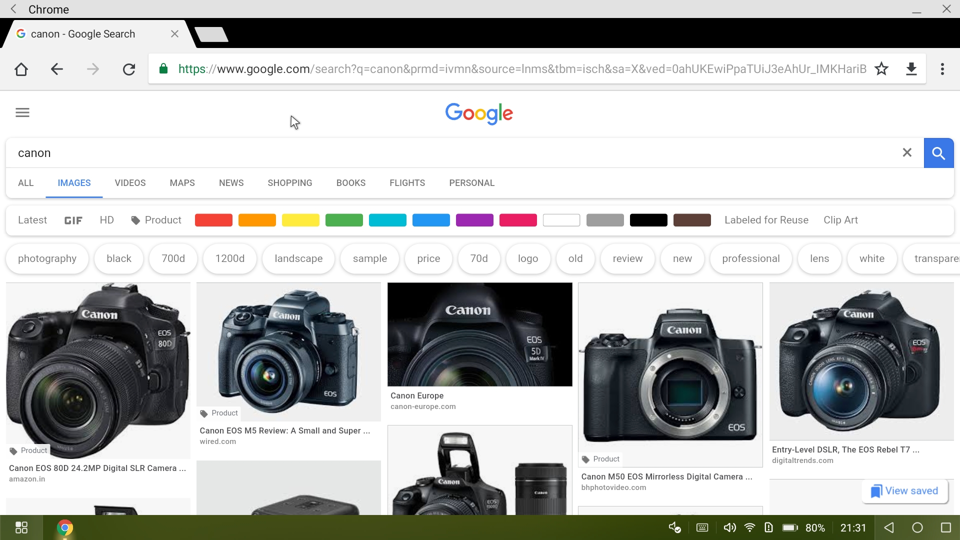The width and height of the screenshot is (960, 540).
Task: Enable Labeled for Reuse filter
Action: [766, 220]
